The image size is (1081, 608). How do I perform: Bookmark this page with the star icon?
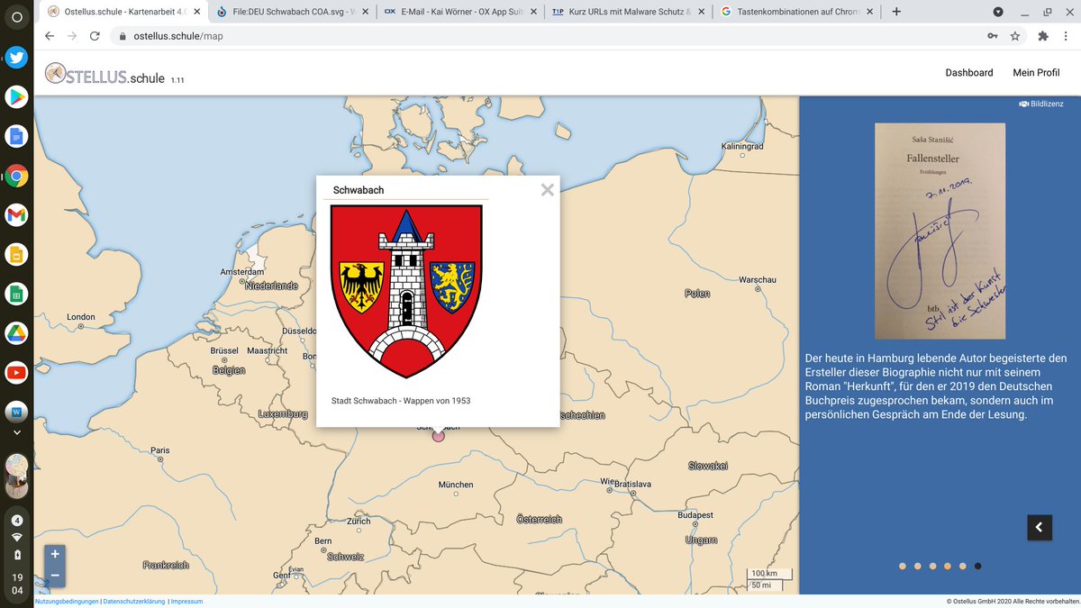tap(1015, 36)
